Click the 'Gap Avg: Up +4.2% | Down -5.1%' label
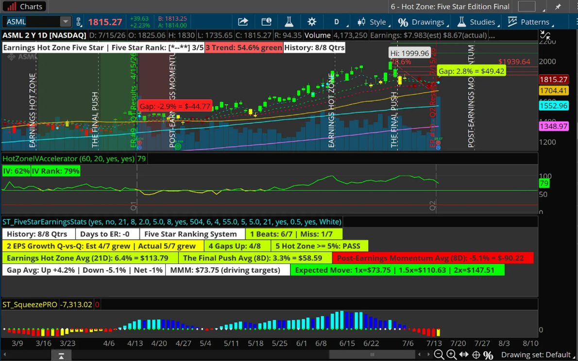This screenshot has width=578, height=361. (x=85, y=270)
